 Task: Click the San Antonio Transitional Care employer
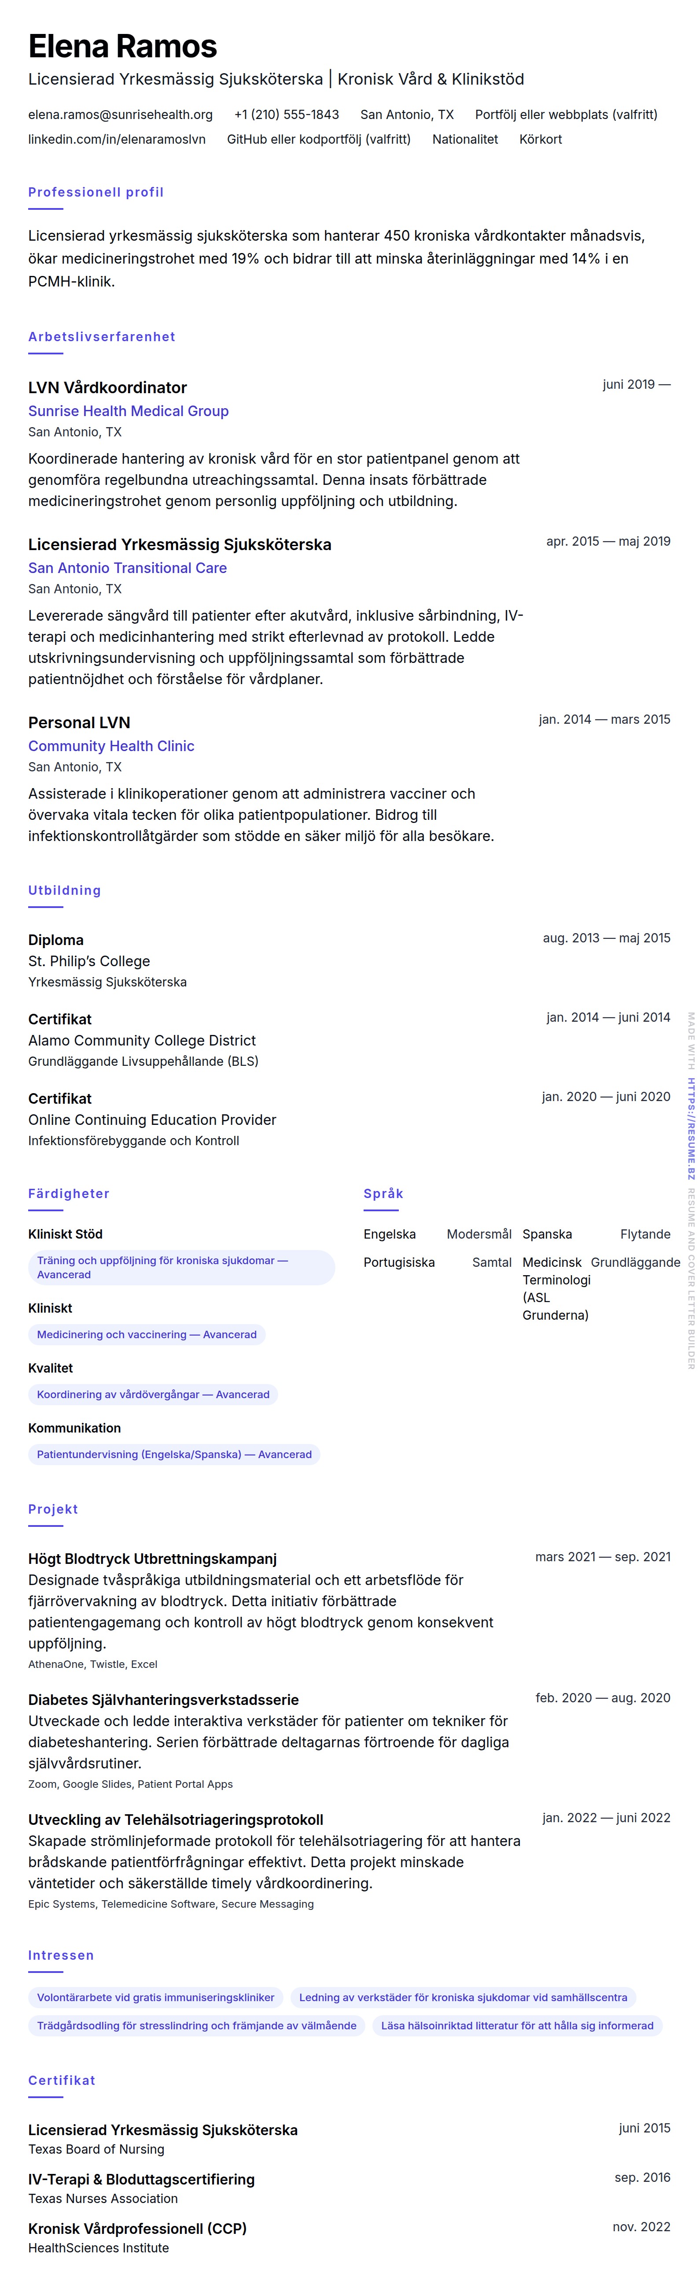click(x=128, y=568)
